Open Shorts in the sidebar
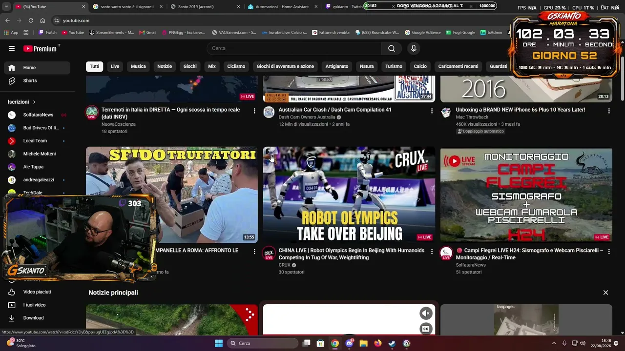The width and height of the screenshot is (625, 351). [37, 81]
